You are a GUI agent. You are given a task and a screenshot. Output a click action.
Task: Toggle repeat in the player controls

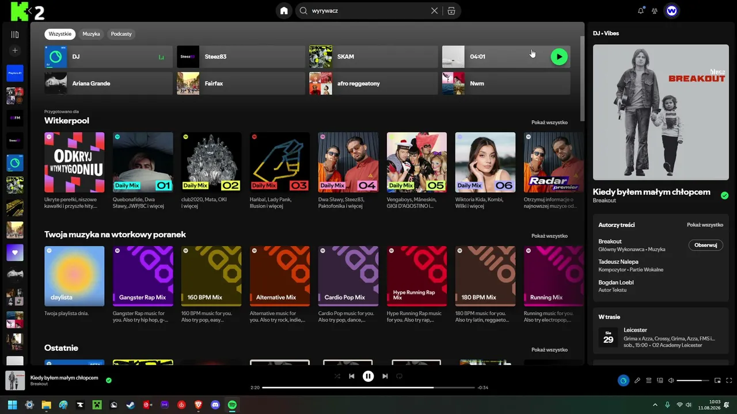399,376
